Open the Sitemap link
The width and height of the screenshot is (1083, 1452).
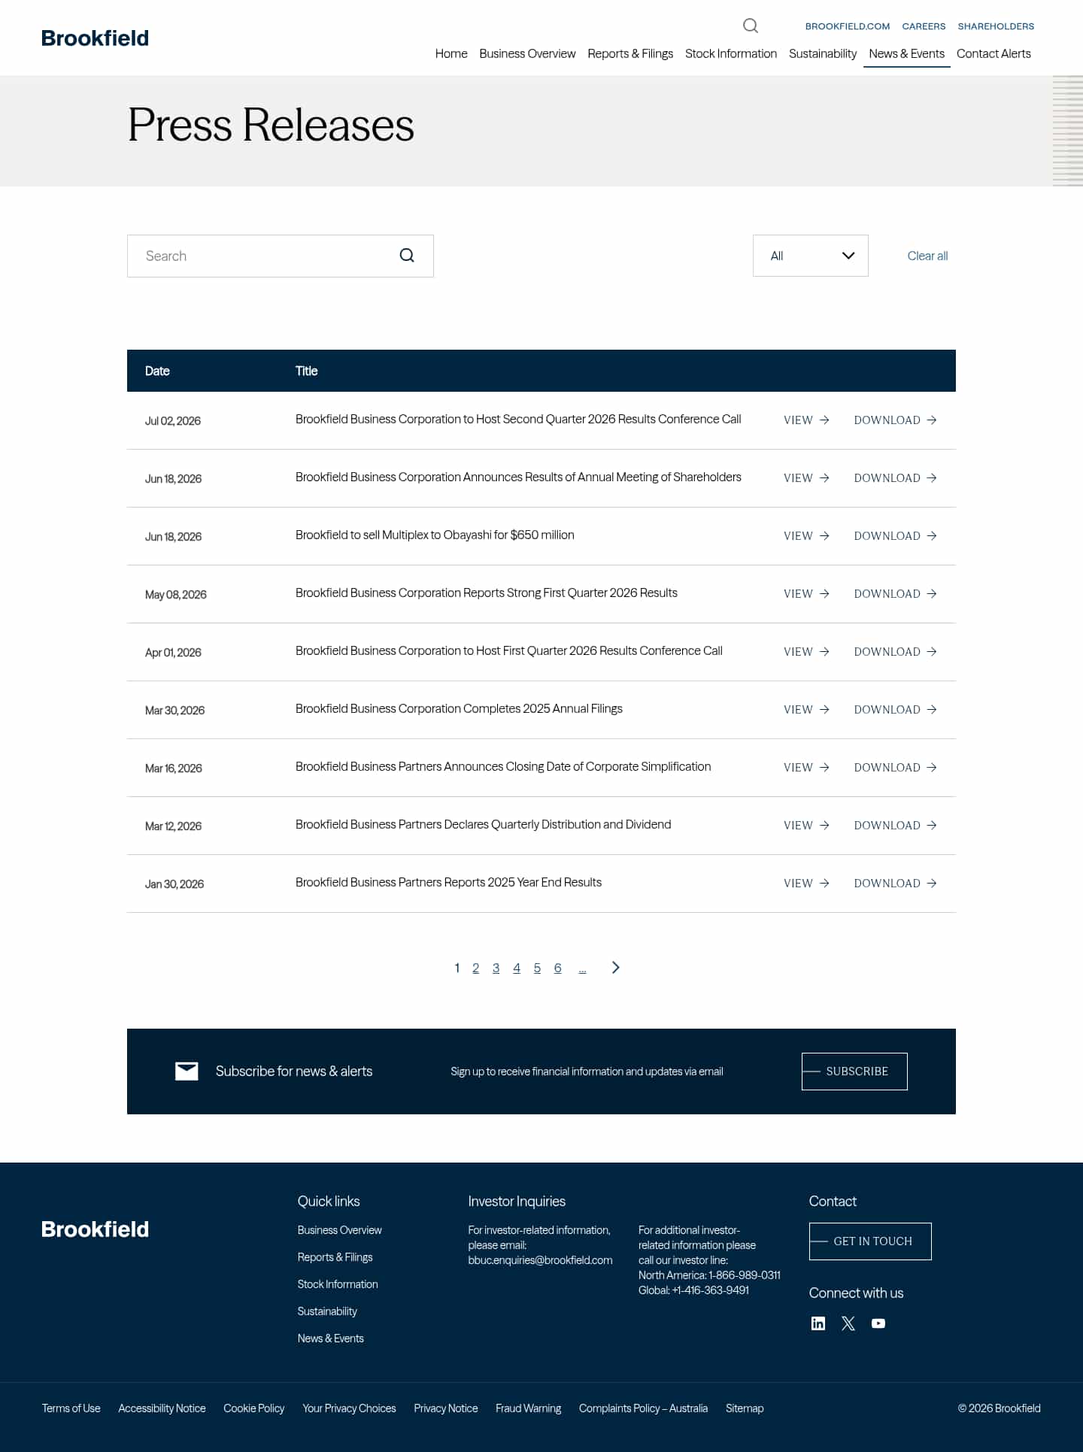point(745,1408)
